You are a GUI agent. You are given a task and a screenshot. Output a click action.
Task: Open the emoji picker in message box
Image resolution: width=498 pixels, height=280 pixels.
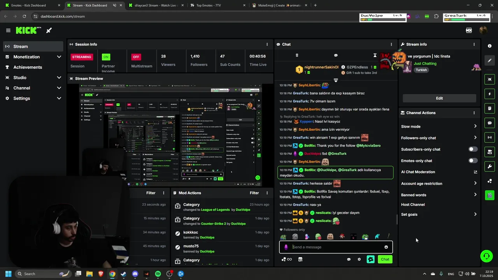click(x=386, y=247)
